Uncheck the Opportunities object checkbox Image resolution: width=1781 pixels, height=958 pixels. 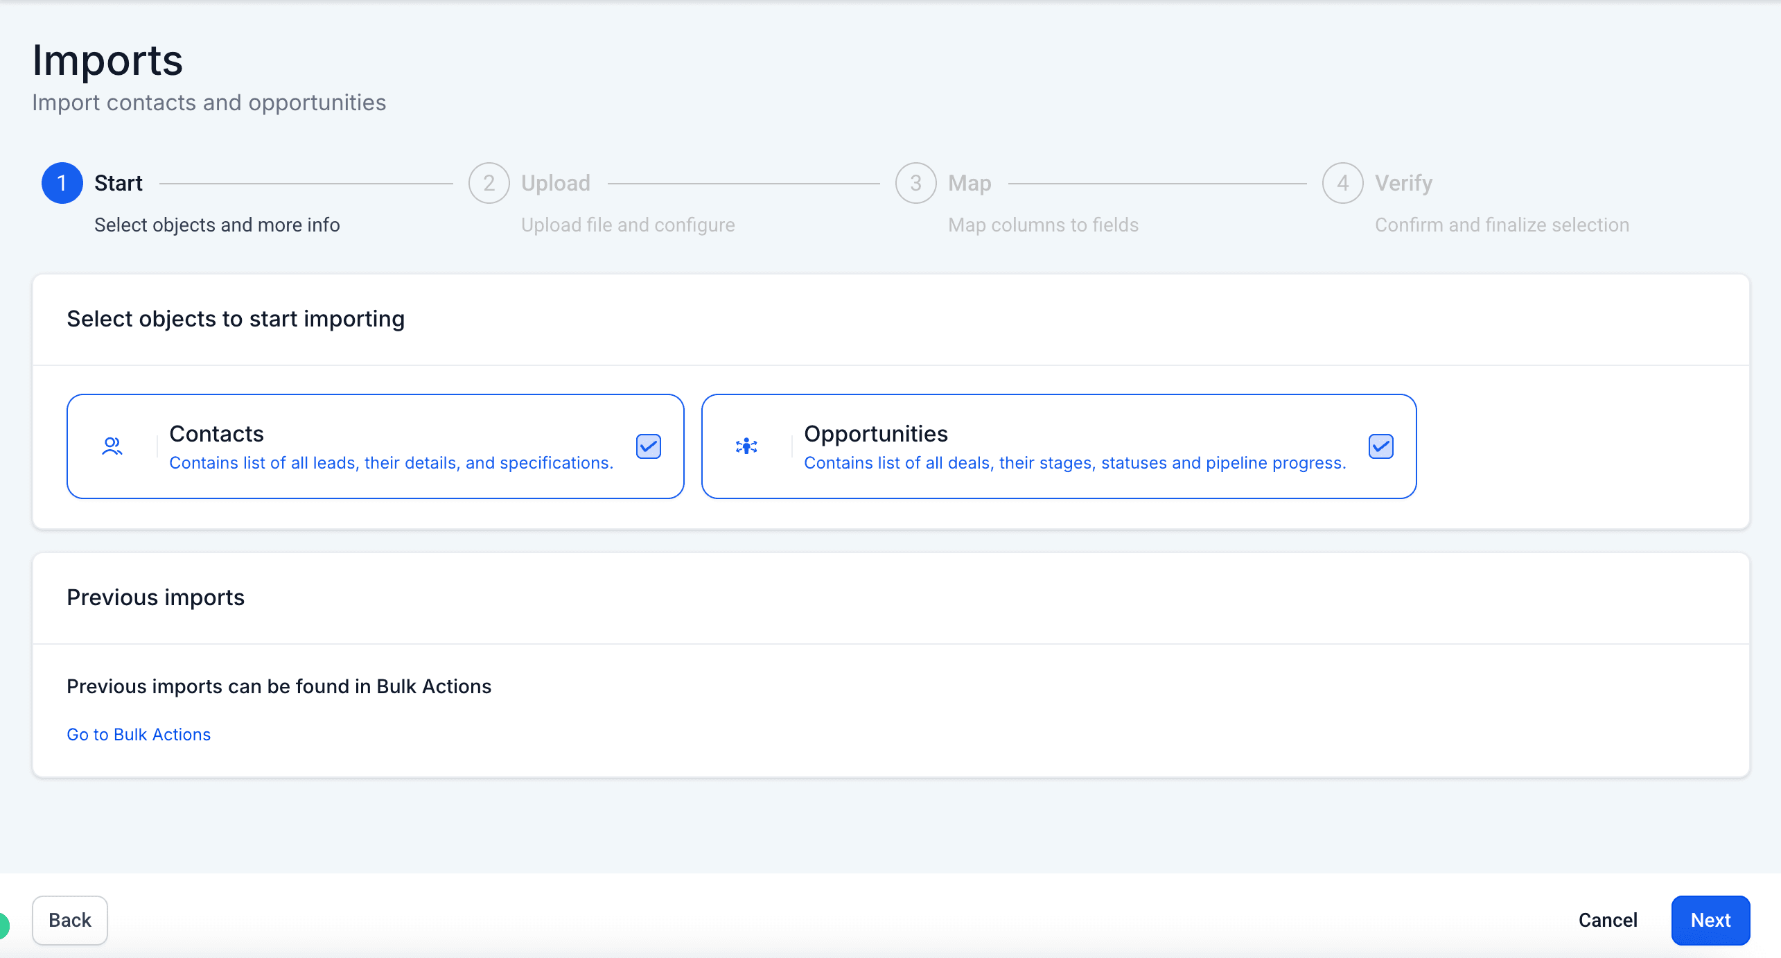[x=1380, y=446]
